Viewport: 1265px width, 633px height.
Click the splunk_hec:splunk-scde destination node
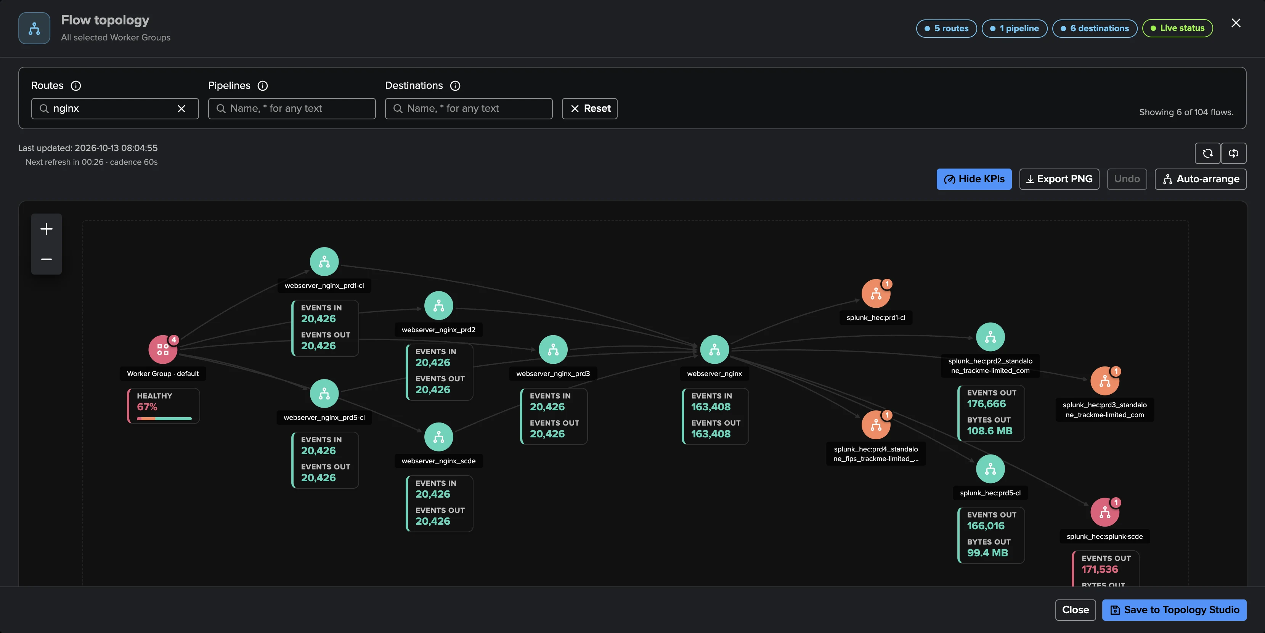[x=1104, y=512]
